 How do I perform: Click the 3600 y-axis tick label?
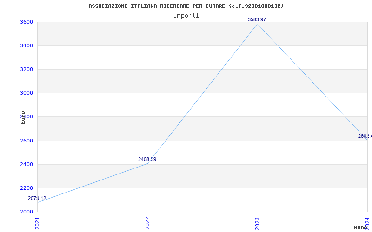(26, 22)
